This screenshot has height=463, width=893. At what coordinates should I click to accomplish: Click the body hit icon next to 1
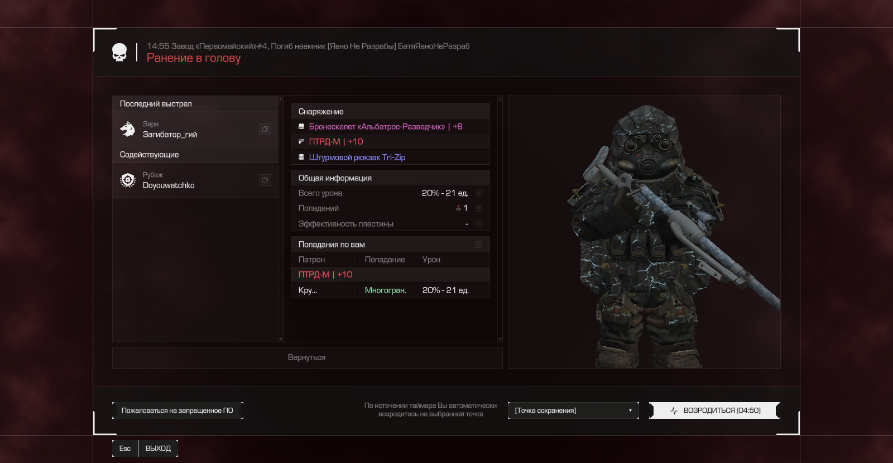[x=458, y=208]
